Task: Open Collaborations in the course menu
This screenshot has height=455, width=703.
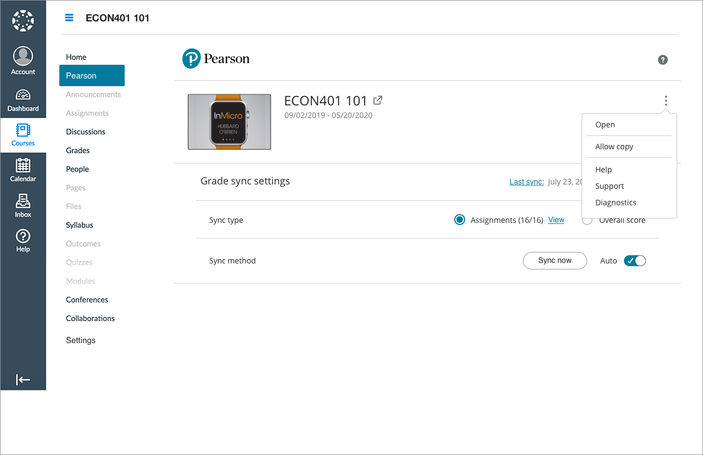Action: [91, 318]
